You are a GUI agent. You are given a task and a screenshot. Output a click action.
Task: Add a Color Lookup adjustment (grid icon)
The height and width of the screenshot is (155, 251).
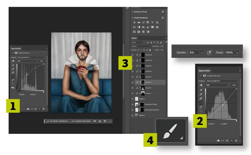point(153,27)
